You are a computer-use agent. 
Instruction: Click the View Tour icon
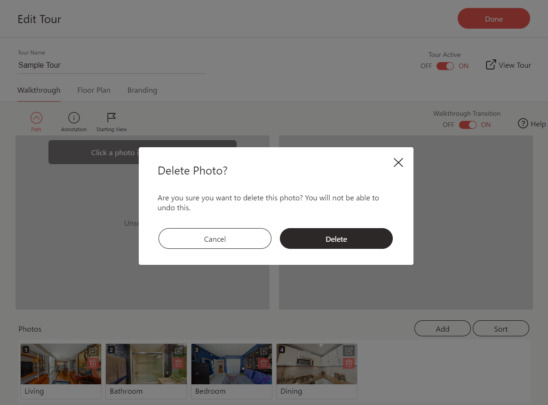[491, 64]
